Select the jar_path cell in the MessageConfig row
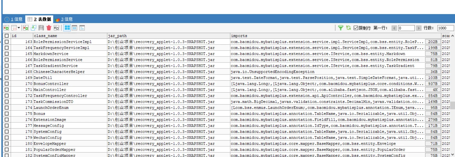The height and width of the screenshot is (157, 455). [169, 126]
